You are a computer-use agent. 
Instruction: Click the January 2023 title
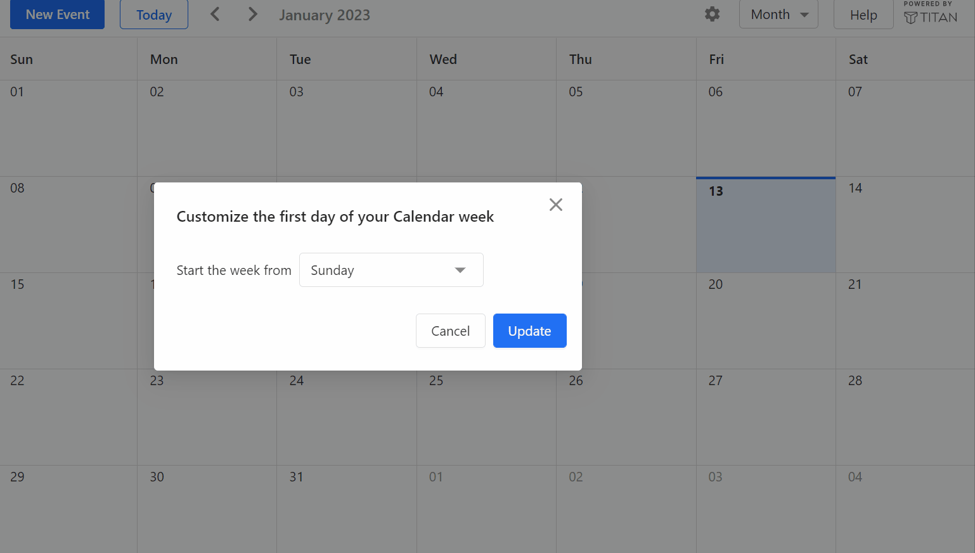[x=325, y=15]
